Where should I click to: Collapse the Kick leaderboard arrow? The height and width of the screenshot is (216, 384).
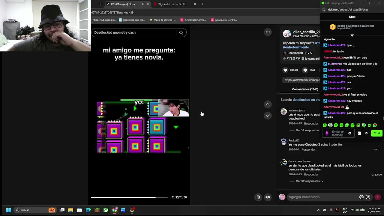[352, 35]
